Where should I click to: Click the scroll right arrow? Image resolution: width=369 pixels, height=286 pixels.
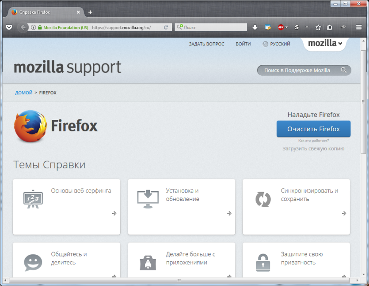click(x=357, y=280)
